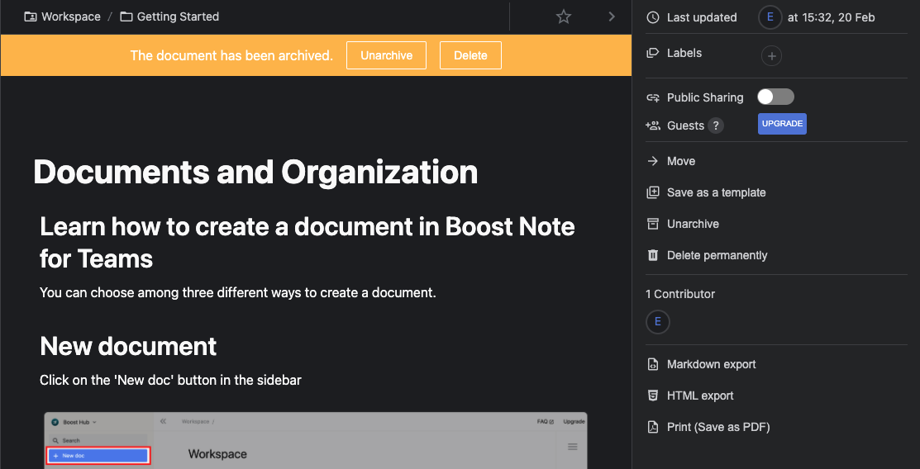
Task: Click the trash can icon
Action: [652, 255]
